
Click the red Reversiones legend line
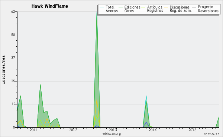(194, 11)
